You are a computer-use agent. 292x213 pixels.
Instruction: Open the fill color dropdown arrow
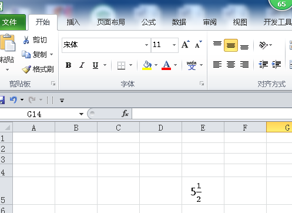(156, 65)
